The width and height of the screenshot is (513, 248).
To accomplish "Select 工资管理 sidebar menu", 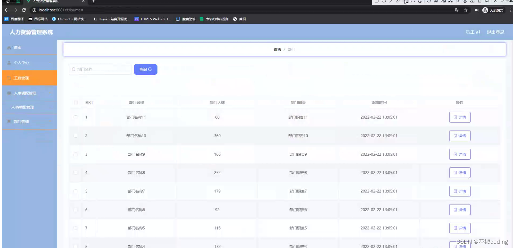I will (x=29, y=78).
